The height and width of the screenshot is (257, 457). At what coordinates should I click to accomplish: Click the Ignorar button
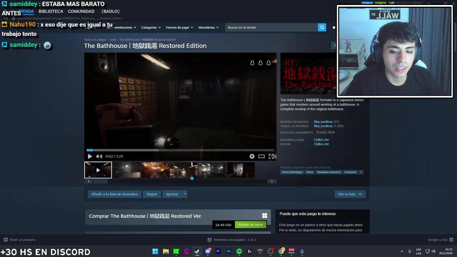click(172, 194)
